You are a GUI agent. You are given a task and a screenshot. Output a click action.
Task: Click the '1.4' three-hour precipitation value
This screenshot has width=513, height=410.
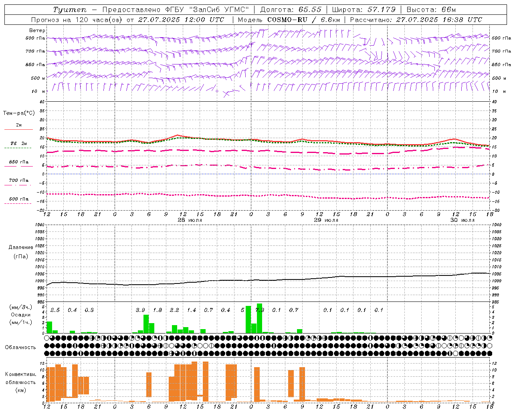192,310
